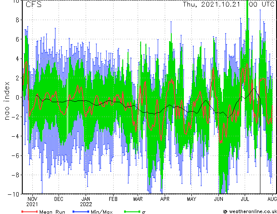Click the JUN month axis label

(219, 199)
